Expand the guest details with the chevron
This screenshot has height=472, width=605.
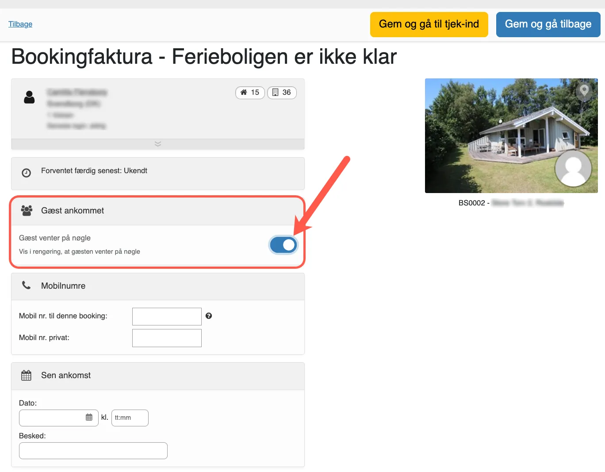(x=157, y=143)
